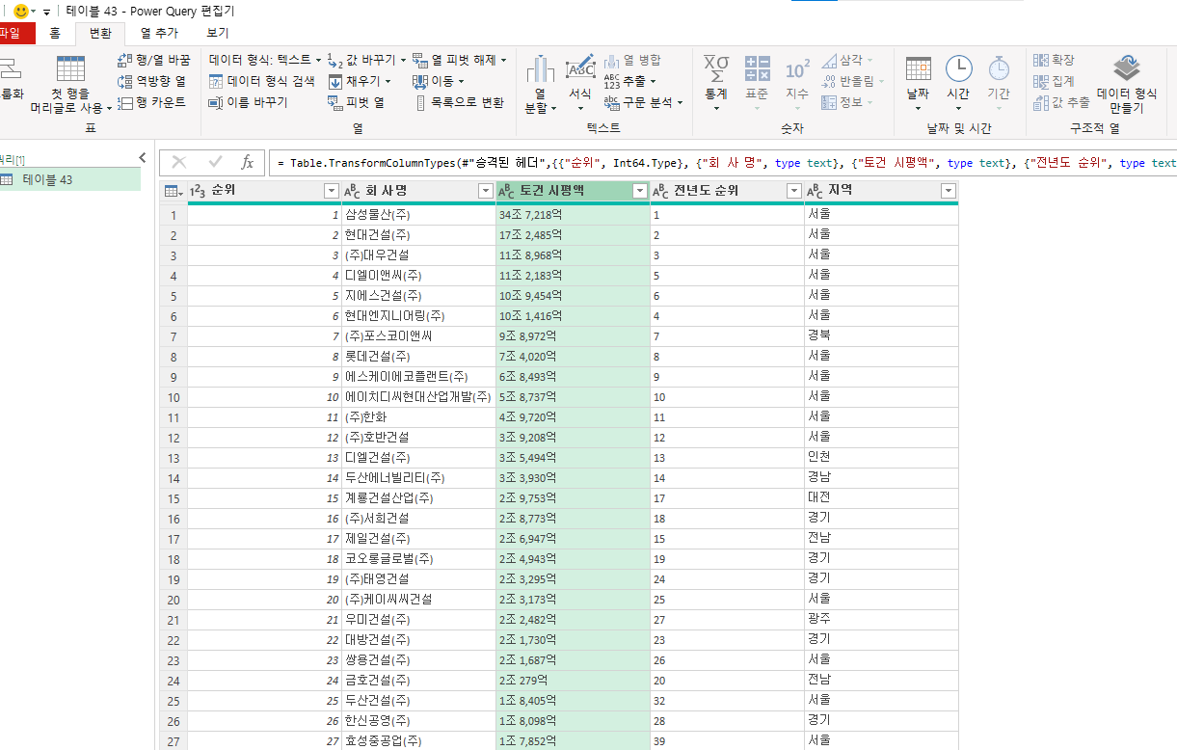Screen dimensions: 1177x750
Task: Open filter dropdown of 지역 column
Action: coord(948,191)
